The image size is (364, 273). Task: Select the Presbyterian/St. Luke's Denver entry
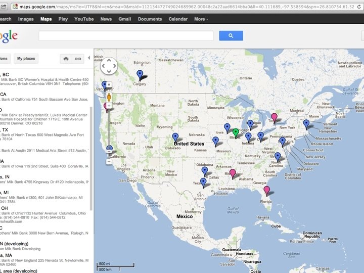44,117
